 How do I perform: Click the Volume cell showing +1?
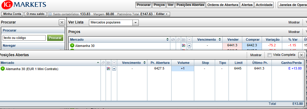click(x=183, y=69)
